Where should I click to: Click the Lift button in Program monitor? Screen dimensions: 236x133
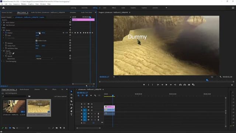[180, 85]
